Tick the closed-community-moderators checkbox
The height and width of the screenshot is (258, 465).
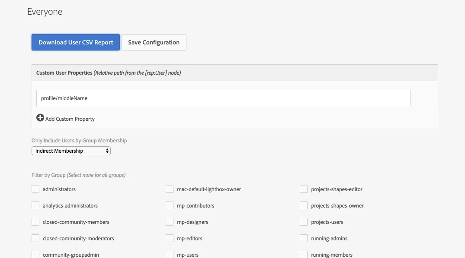tap(35, 238)
